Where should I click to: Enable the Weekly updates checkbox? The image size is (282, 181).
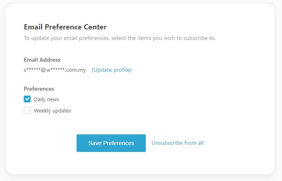click(27, 110)
